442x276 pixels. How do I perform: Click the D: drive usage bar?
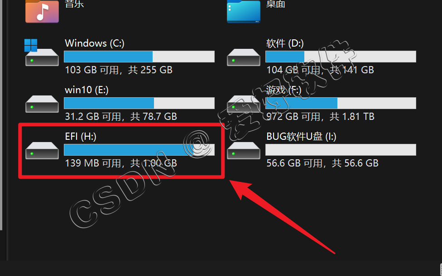point(341,57)
